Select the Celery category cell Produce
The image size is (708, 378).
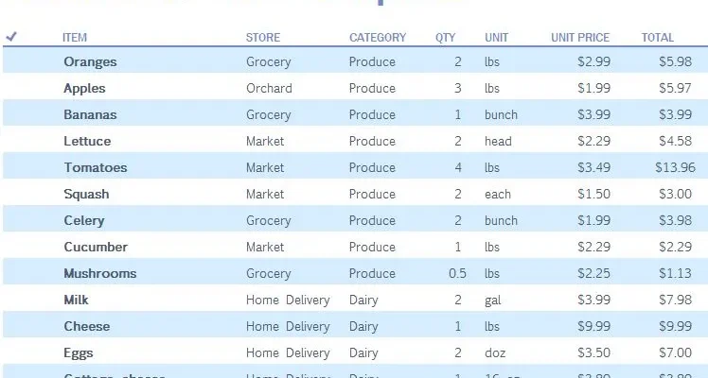click(x=372, y=221)
